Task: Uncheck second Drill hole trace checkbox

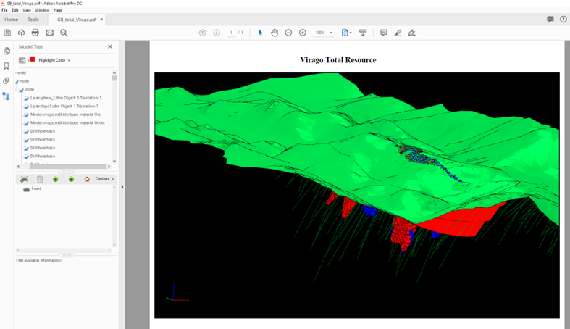Action: (x=26, y=141)
